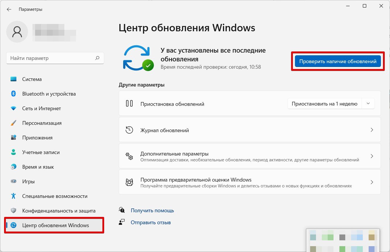The image size is (390, 252).
Task: Click the Другие параметры heading
Action: [x=142, y=85]
